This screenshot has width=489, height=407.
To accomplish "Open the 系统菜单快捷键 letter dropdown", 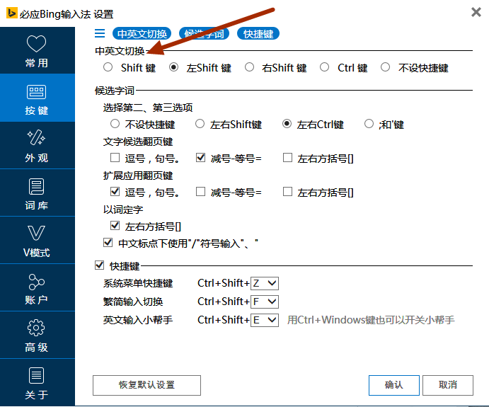I will click(265, 283).
